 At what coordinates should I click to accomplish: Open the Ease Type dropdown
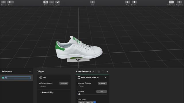pyautogui.click(x=87, y=102)
